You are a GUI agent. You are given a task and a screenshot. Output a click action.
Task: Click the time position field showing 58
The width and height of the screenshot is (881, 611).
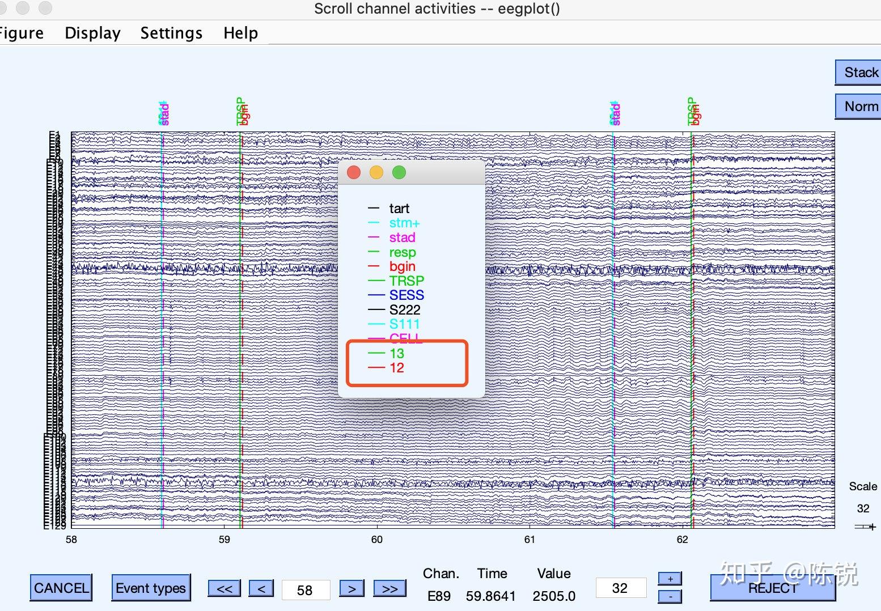[x=306, y=590]
